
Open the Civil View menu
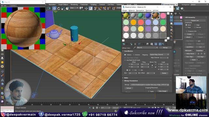pos(111,5)
